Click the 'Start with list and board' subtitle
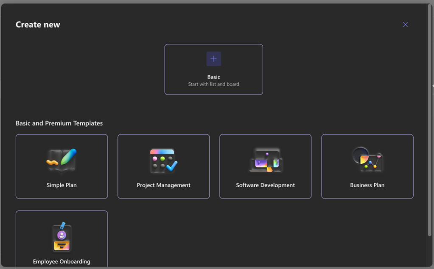 [213, 84]
